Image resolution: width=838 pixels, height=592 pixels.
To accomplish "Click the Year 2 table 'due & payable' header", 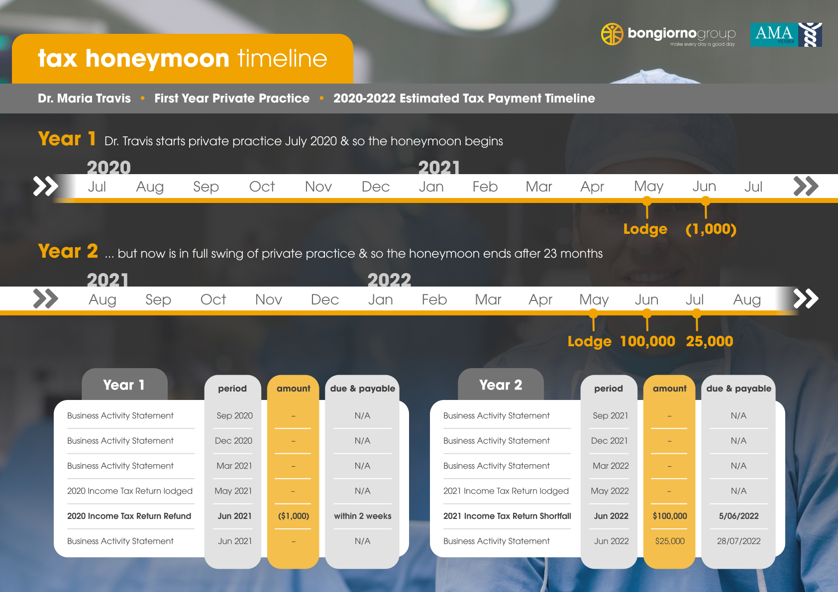I will (738, 389).
